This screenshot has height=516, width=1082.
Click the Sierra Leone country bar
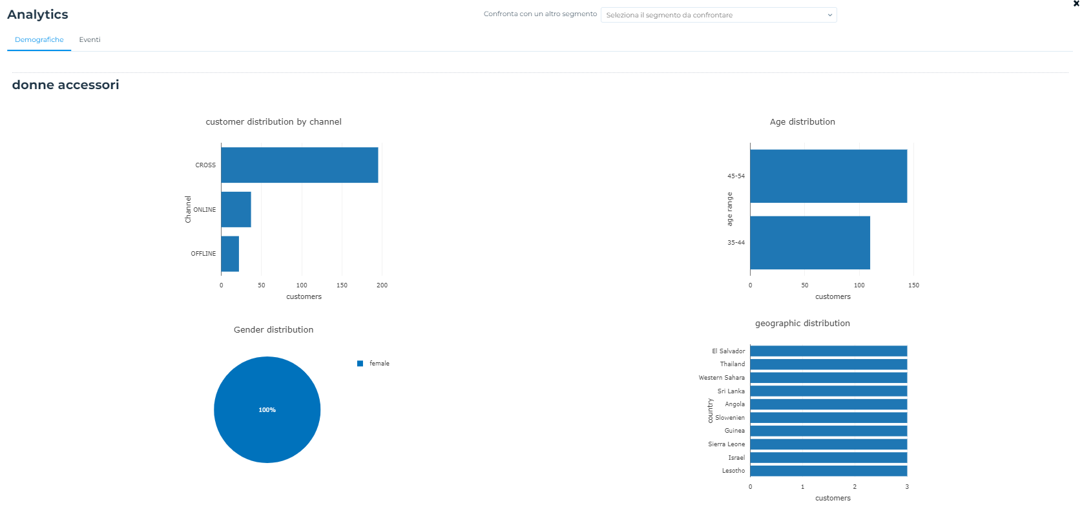point(829,444)
